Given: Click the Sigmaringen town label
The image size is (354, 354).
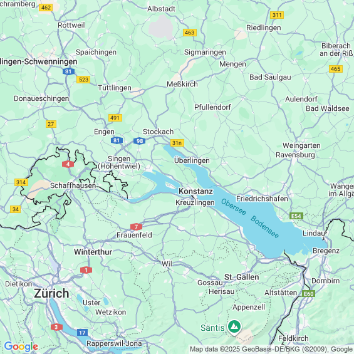Looking at the screenshot, I should [205, 52].
